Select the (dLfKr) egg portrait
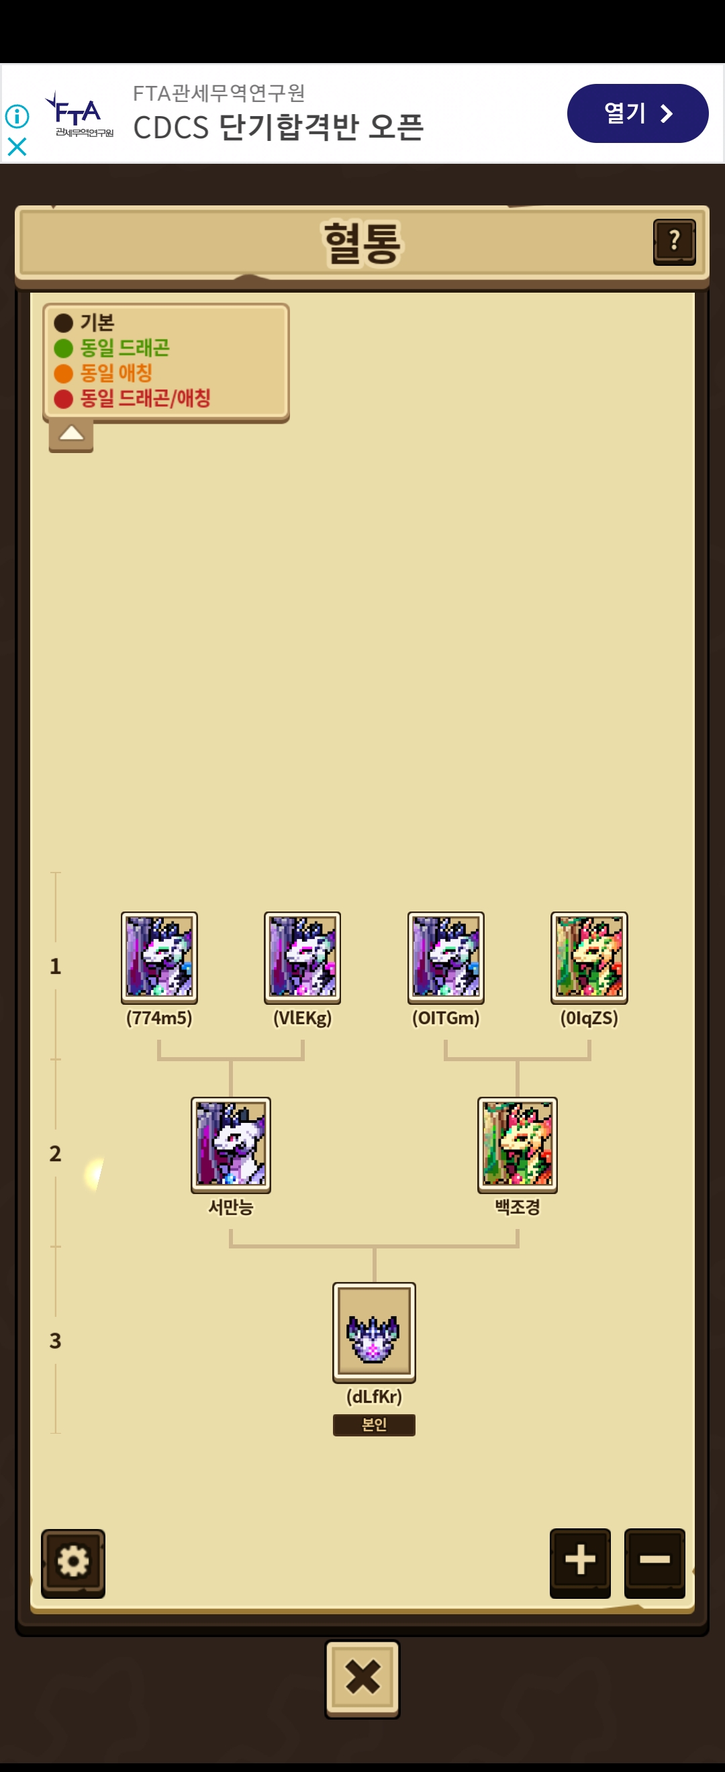The width and height of the screenshot is (725, 1772). [373, 1332]
